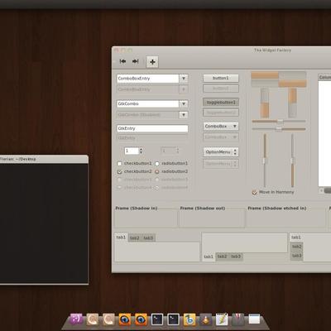This screenshot has width=331, height=331.
Task: Click the enabled spin box value field
Action: click(132, 151)
